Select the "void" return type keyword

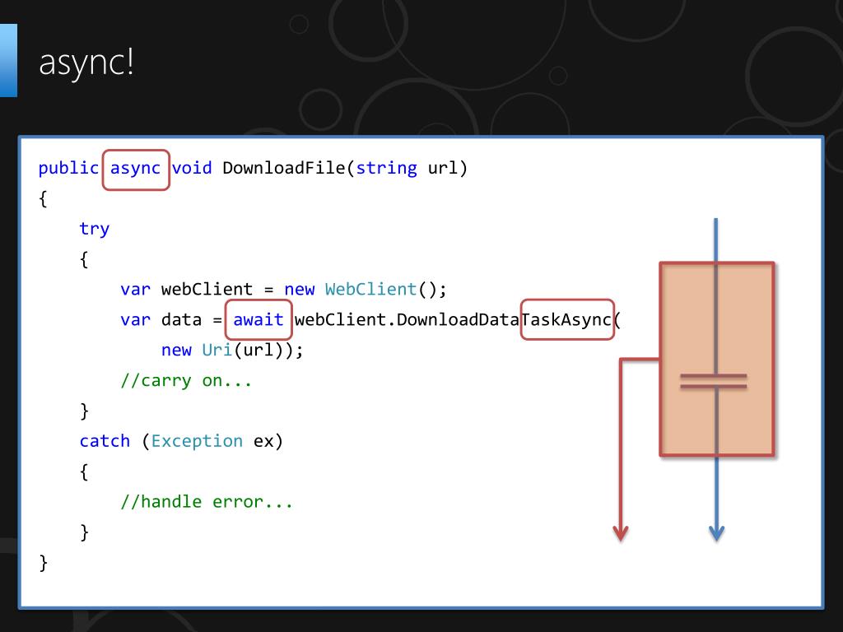192,168
